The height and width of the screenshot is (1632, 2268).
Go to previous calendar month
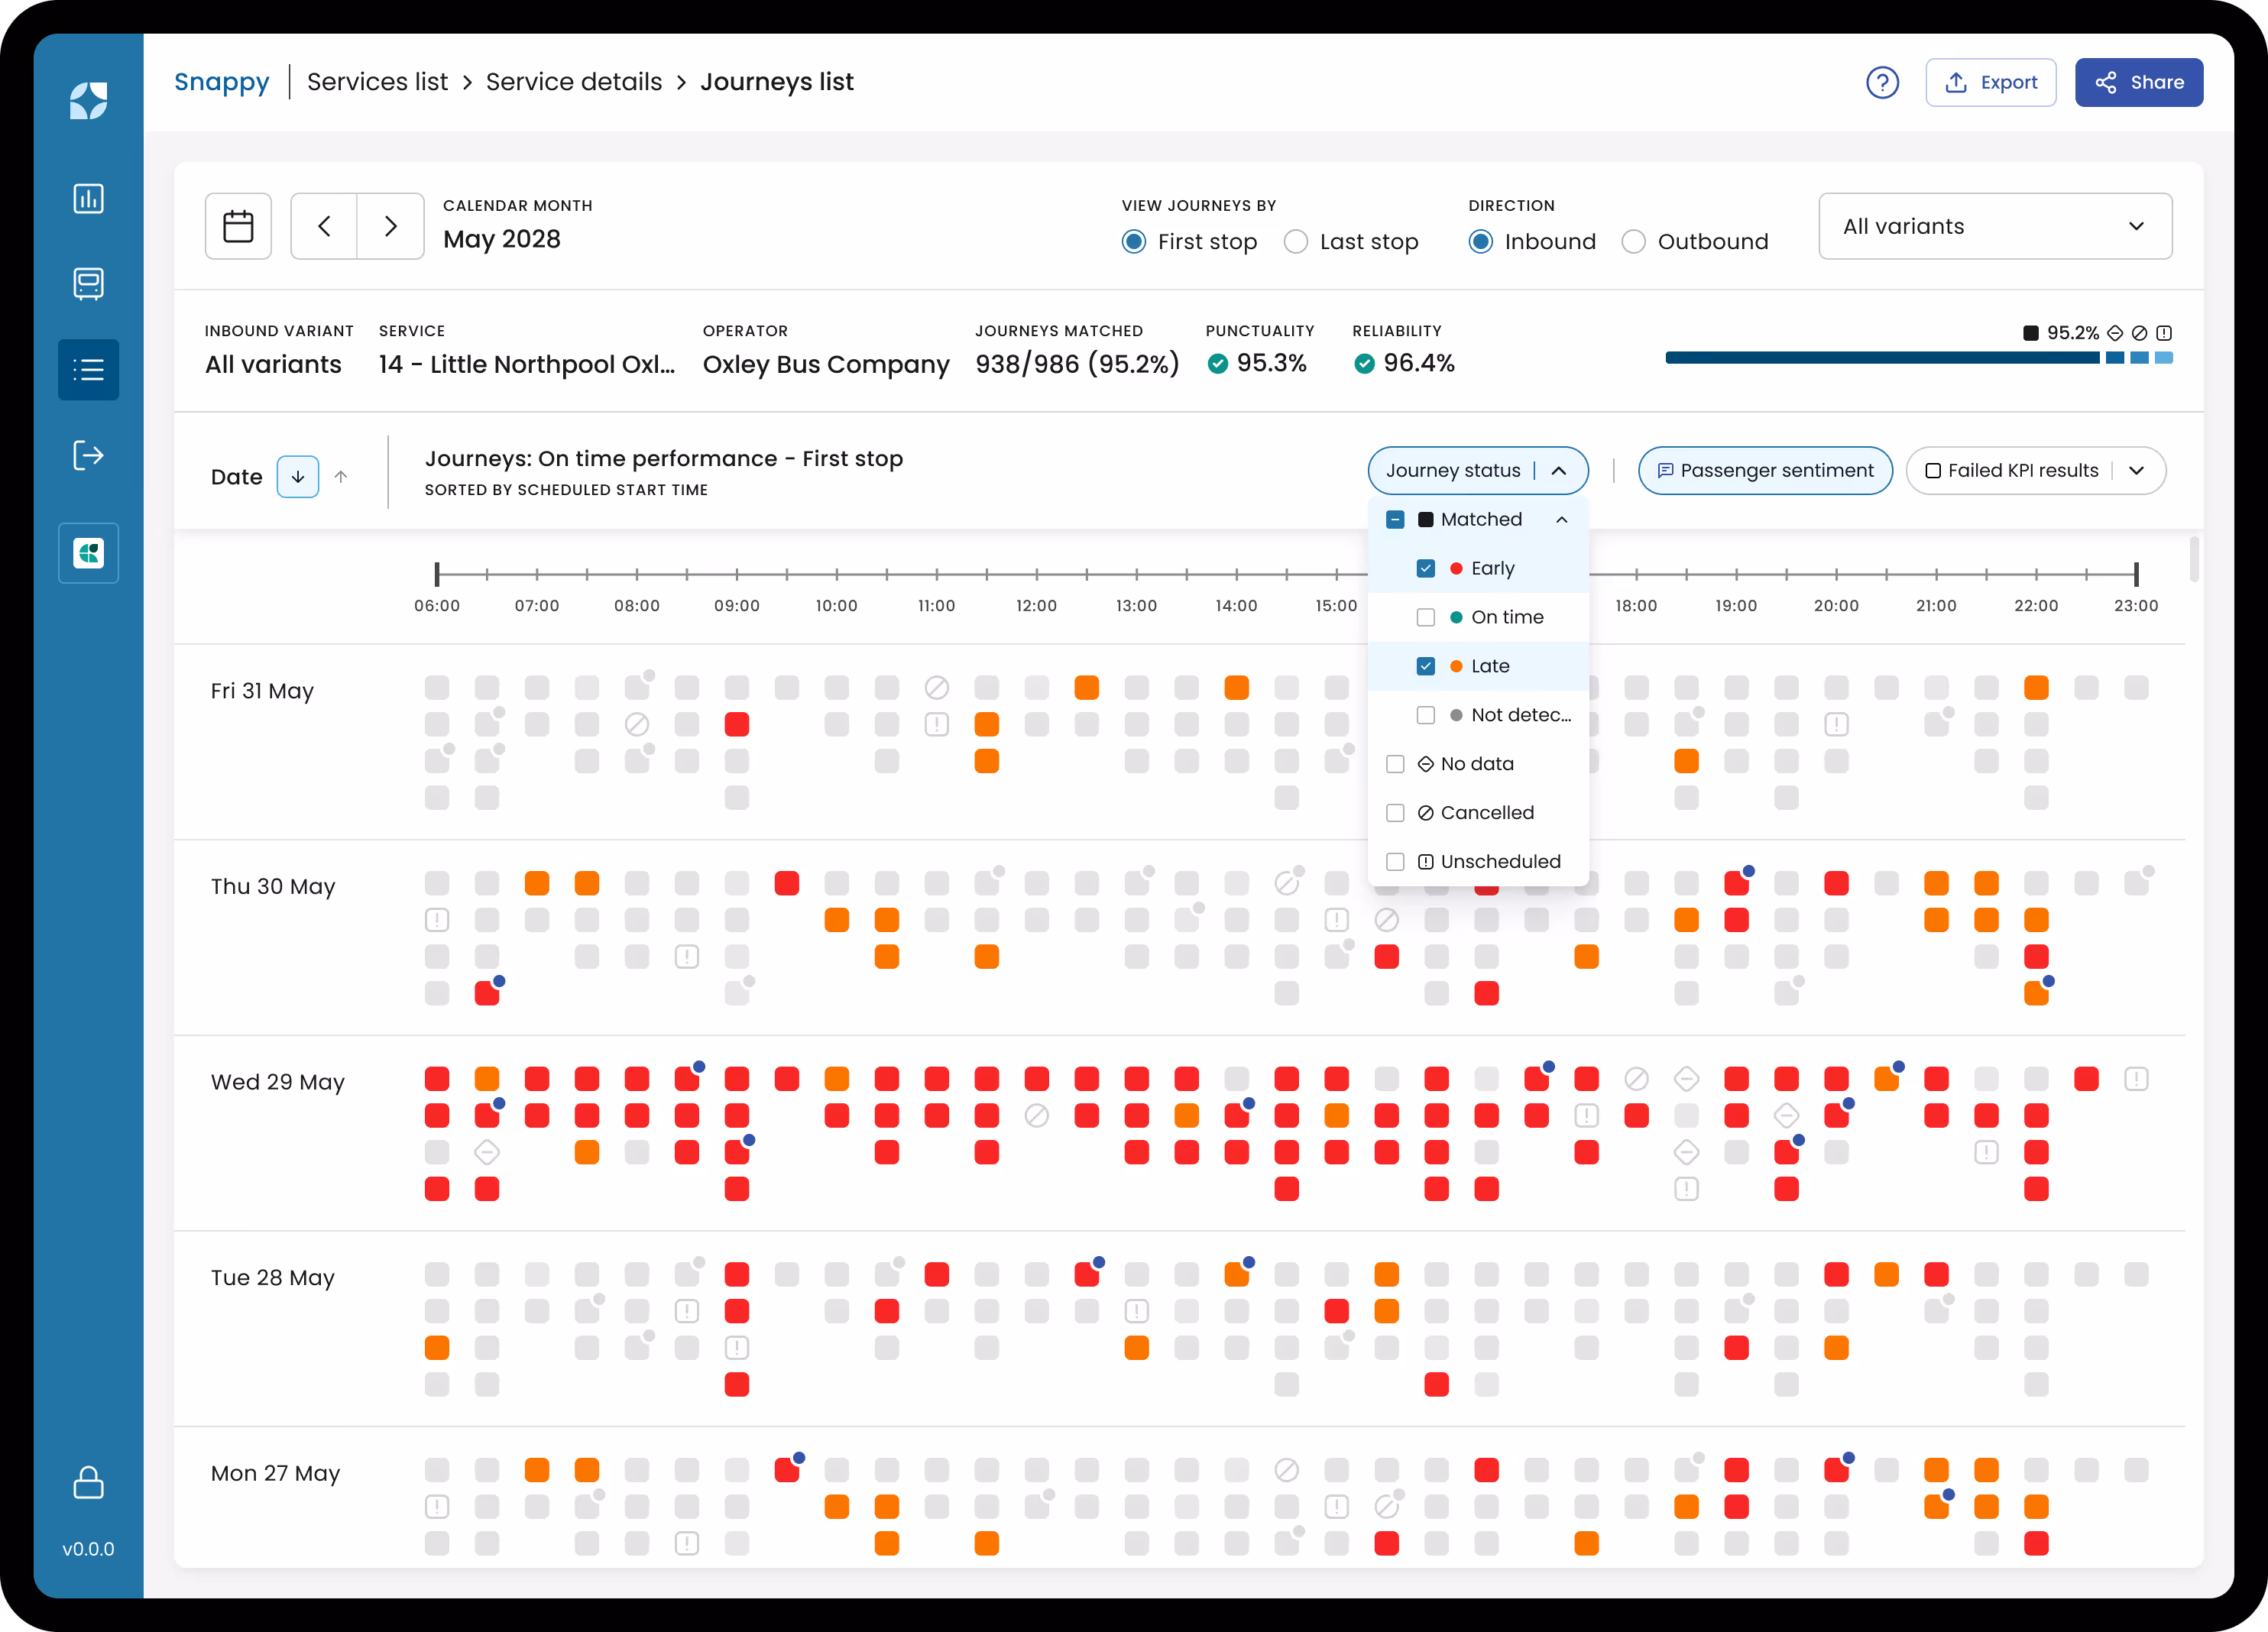click(x=324, y=226)
